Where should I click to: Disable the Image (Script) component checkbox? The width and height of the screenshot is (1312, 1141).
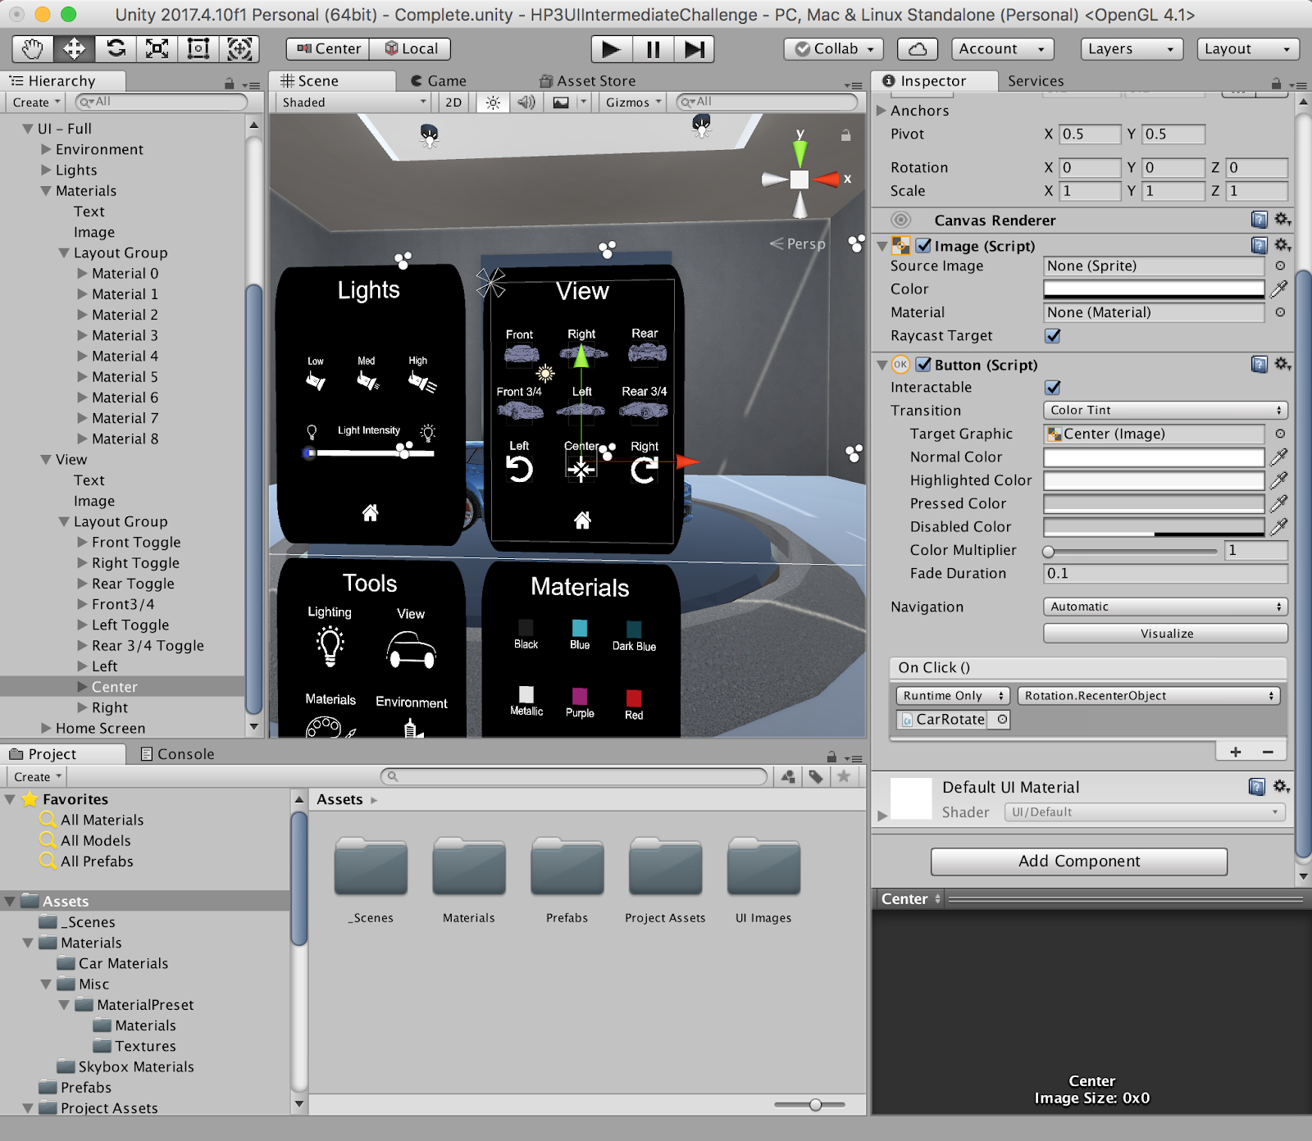tap(923, 246)
